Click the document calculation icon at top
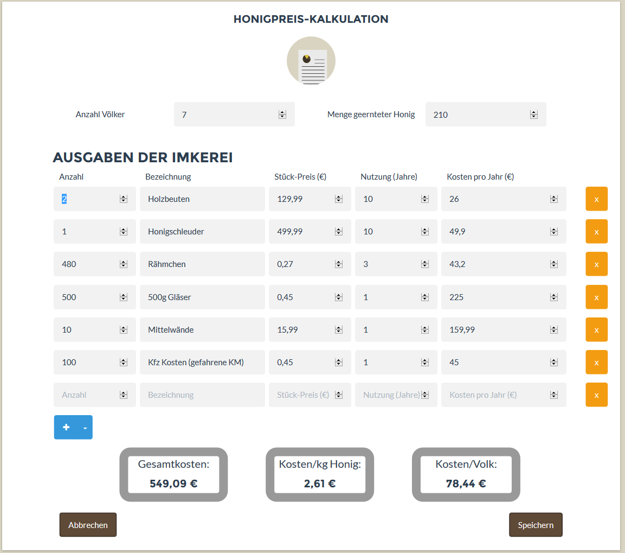 (311, 61)
